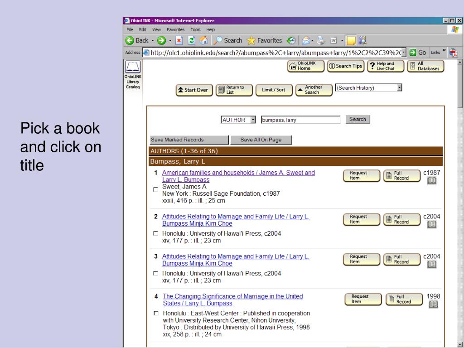
Task: Open the Favorites menu
Action: (175, 29)
